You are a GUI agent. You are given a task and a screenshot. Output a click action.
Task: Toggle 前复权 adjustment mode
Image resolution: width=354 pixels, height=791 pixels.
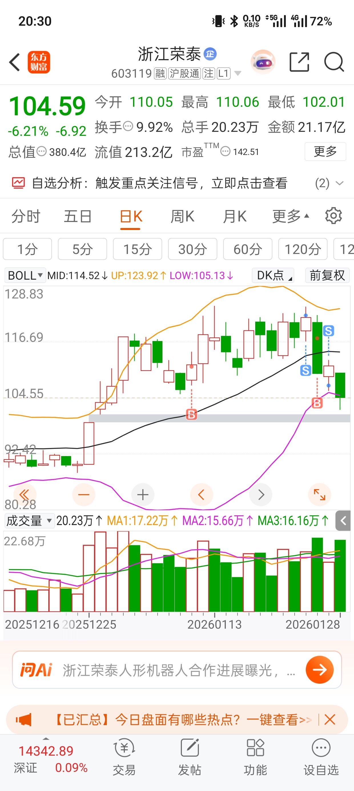[327, 275]
